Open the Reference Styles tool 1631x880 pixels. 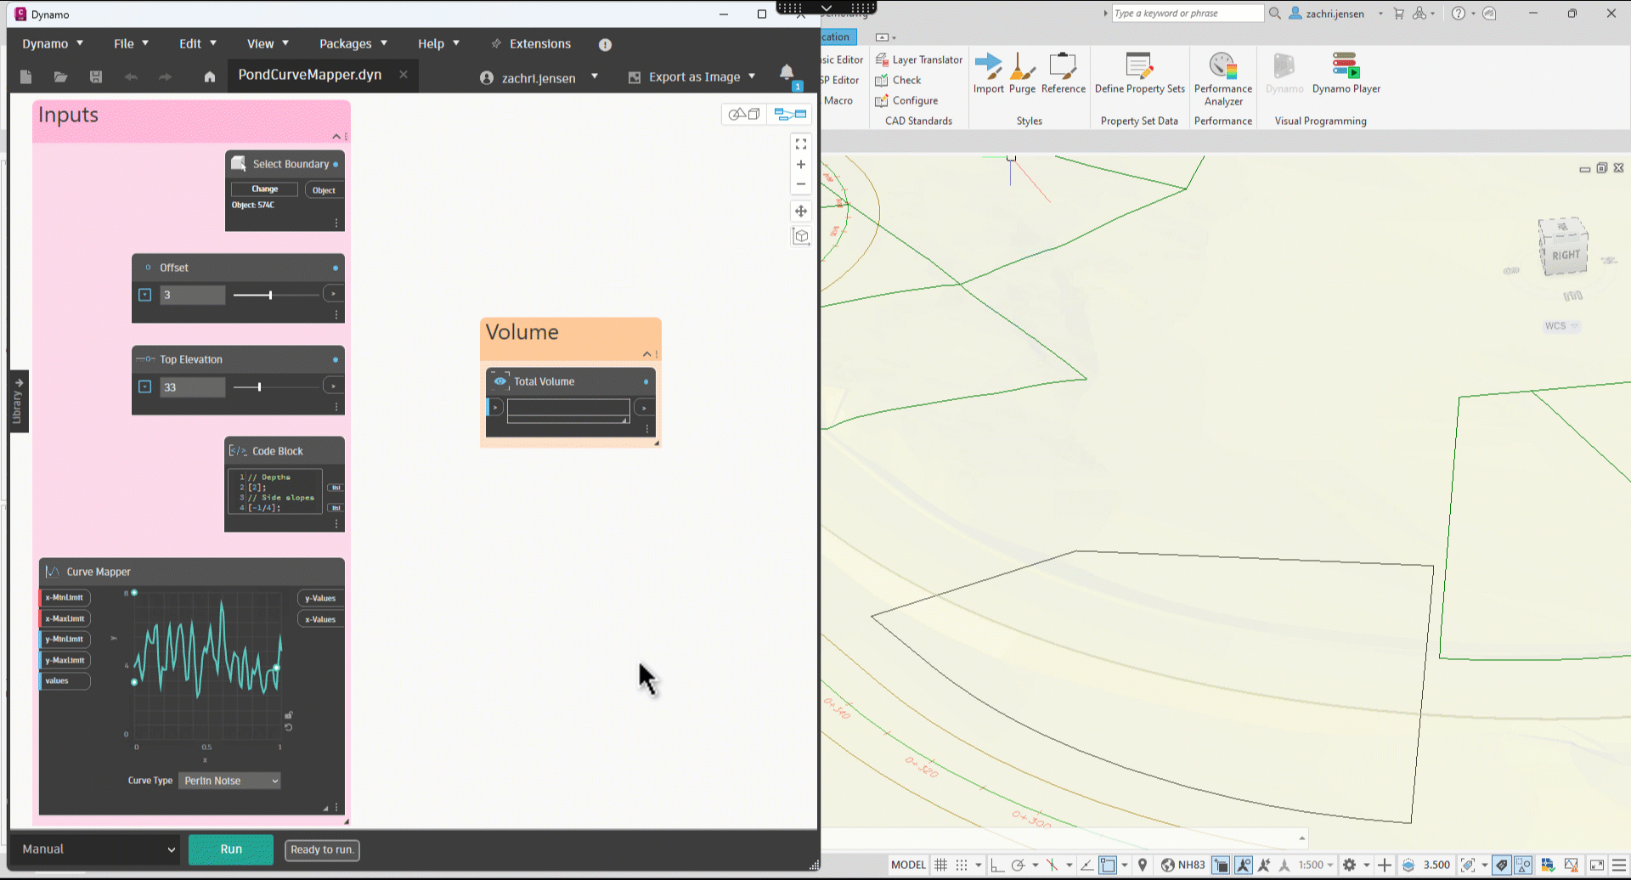[1064, 73]
